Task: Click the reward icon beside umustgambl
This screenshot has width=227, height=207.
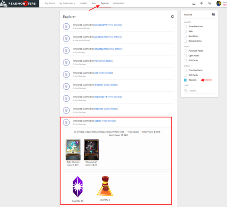Action: 66,50
